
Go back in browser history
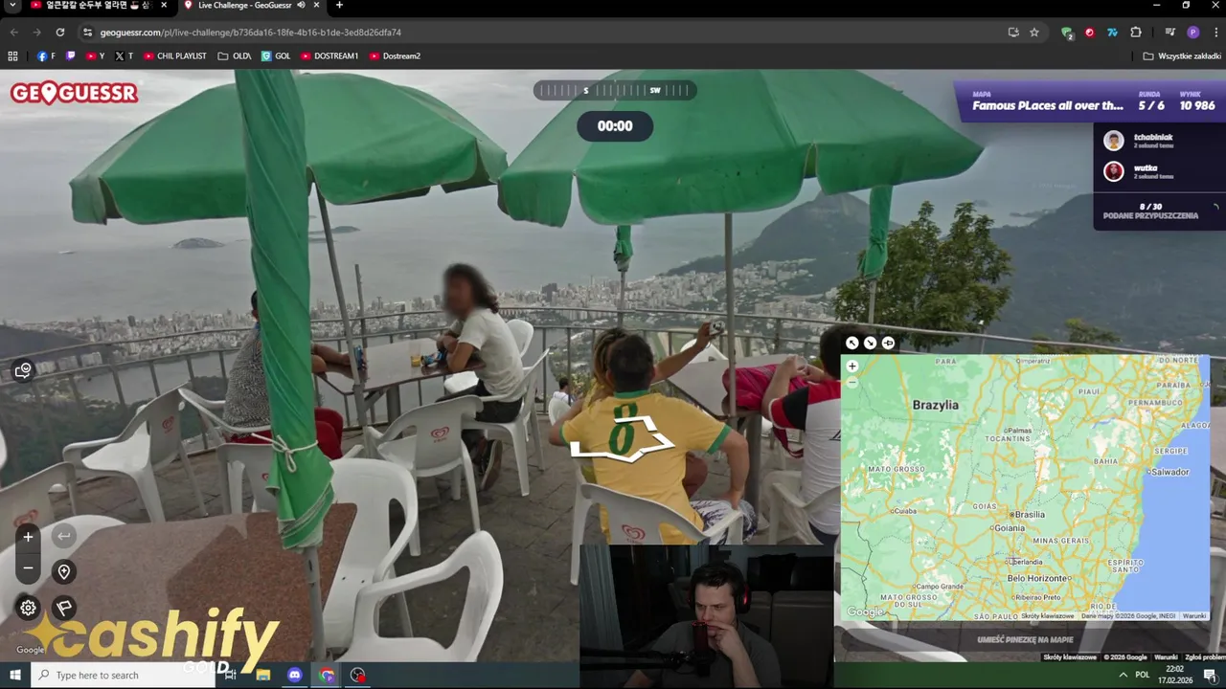click(x=14, y=33)
